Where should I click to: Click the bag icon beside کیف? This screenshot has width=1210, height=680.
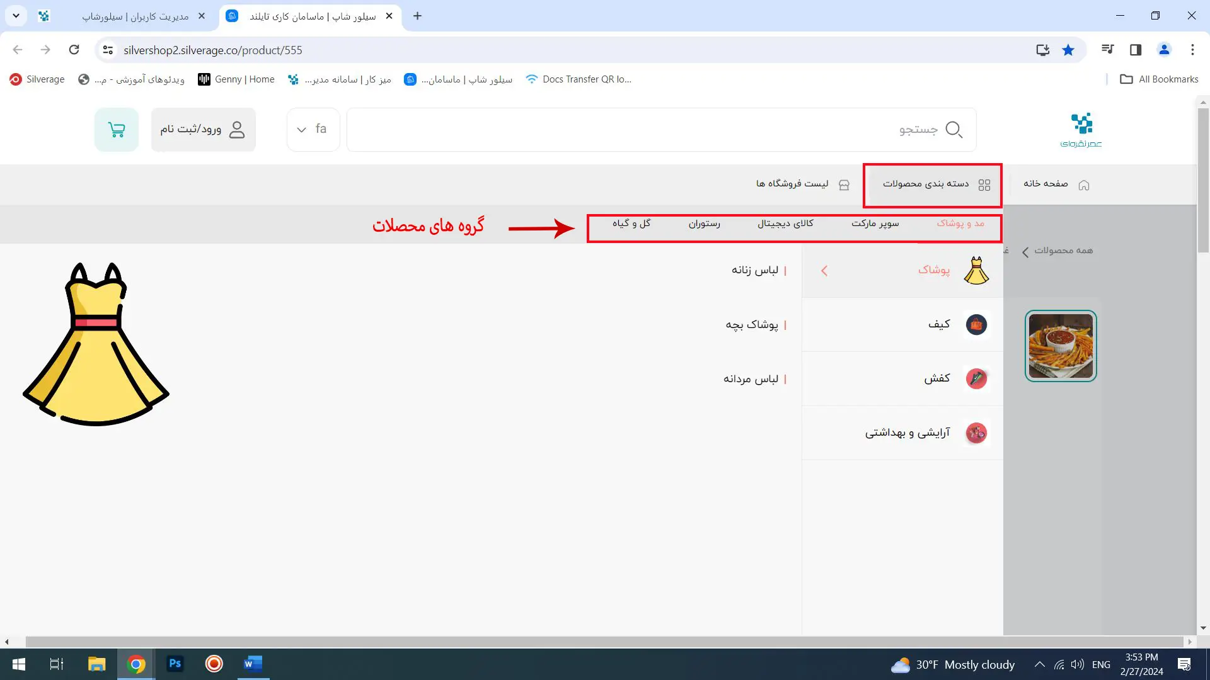point(976,325)
